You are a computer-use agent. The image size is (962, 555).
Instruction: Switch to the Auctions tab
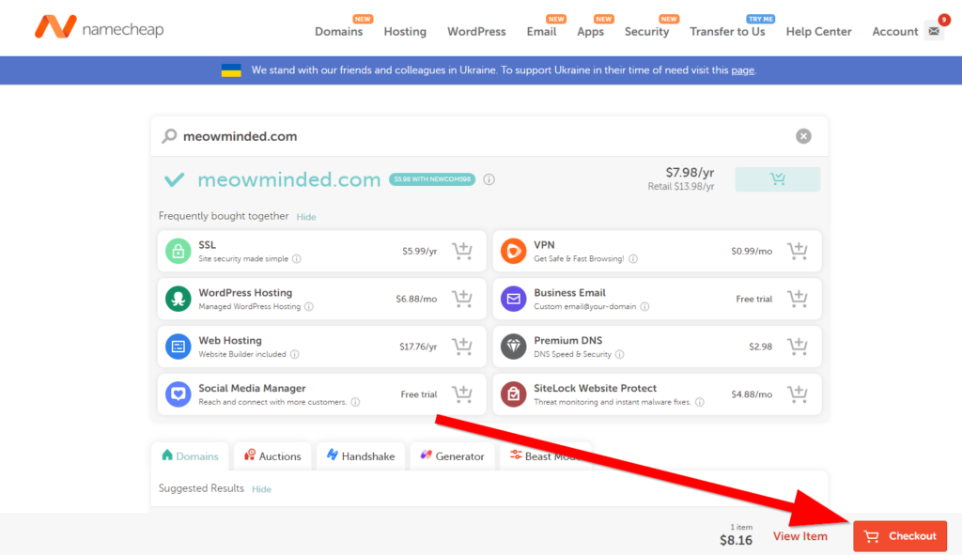[272, 456]
